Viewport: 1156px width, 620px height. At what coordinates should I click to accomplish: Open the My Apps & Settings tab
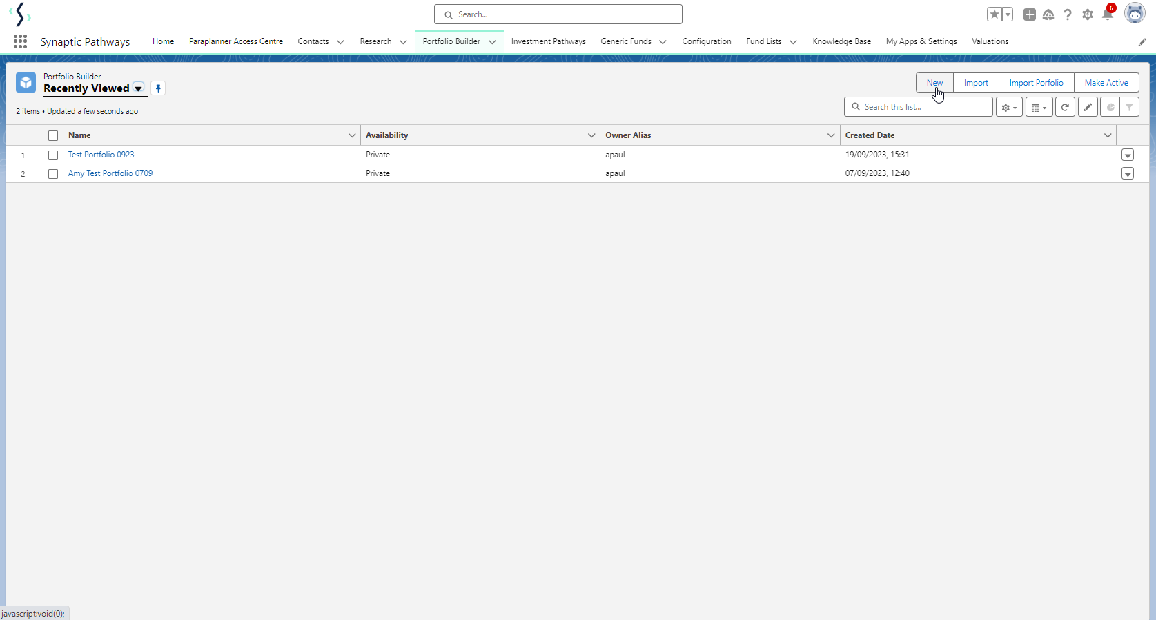[921, 41]
